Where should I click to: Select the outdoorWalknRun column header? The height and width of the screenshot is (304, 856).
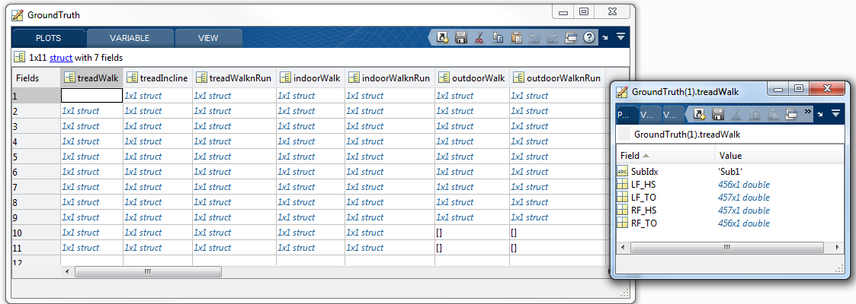coord(557,78)
